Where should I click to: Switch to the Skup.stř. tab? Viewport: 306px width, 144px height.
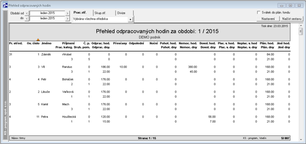(x=104, y=13)
